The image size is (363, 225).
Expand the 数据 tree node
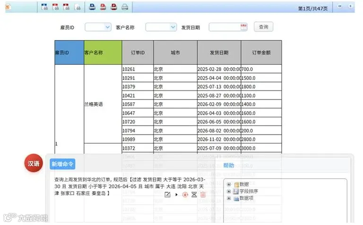tap(229, 184)
